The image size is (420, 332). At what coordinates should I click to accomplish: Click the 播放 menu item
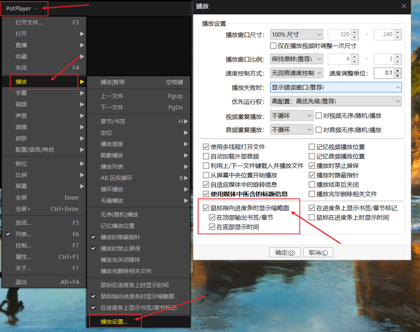pyautogui.click(x=44, y=82)
